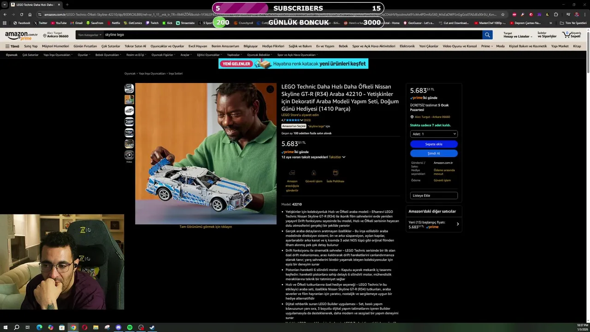Screen dimensions: 590x332
Task: Open Steam from the taskbar
Action: pos(152,327)
